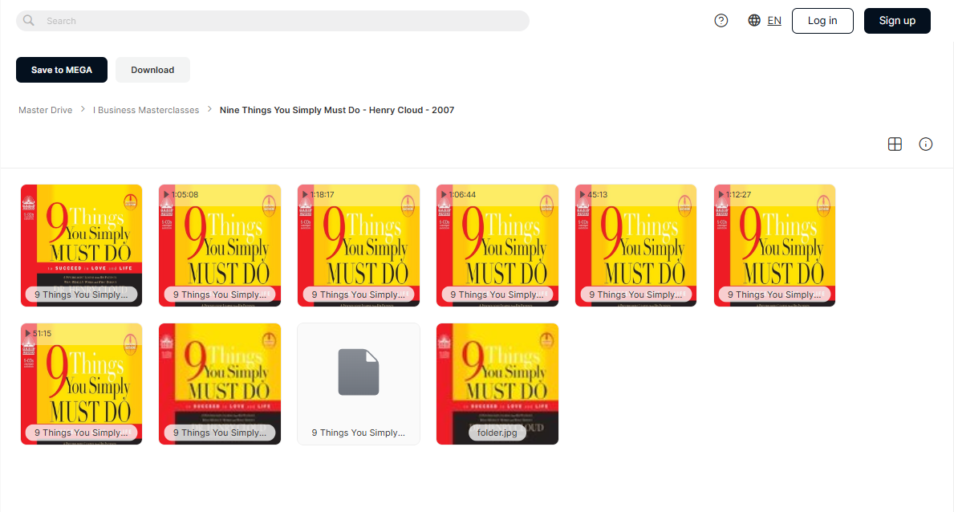The height and width of the screenshot is (512, 954).
Task: Open the first thumbnail without a duration
Action: 82,246
